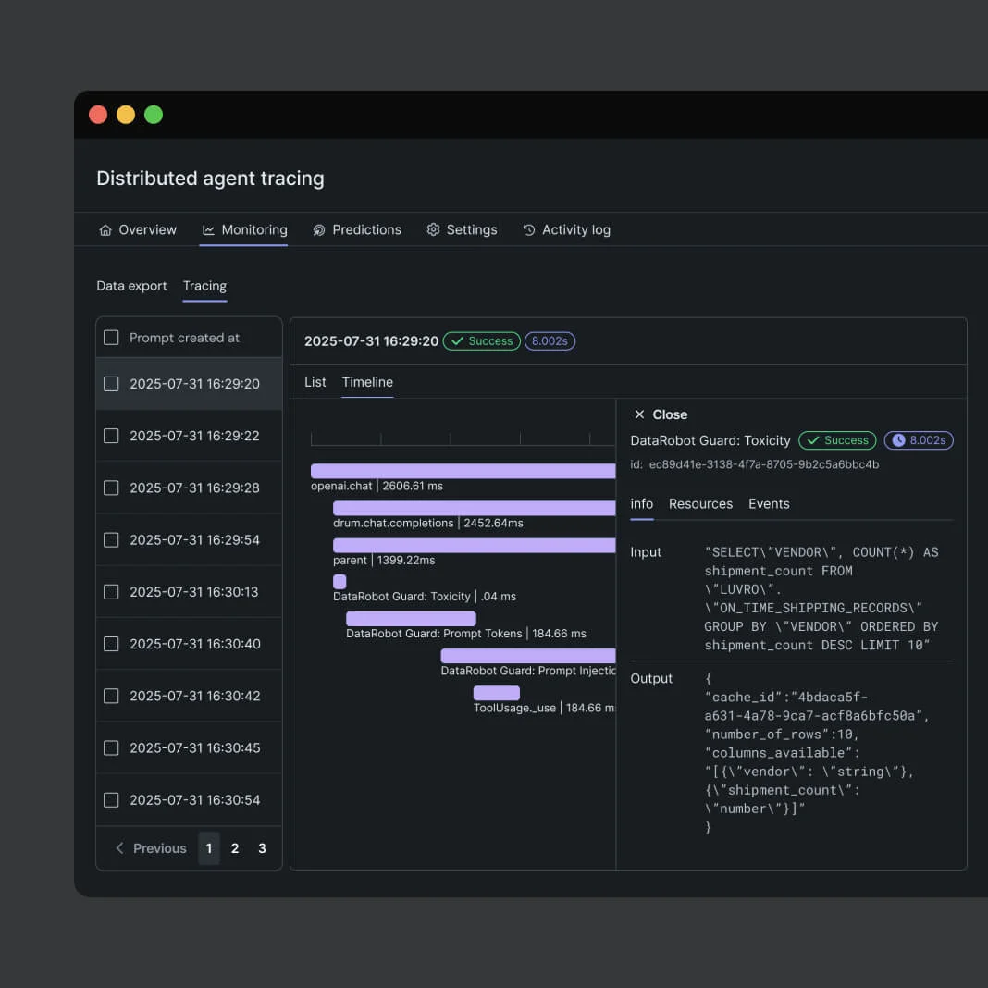Click the Activity log history icon
This screenshot has width=988, height=988.
[x=528, y=229]
